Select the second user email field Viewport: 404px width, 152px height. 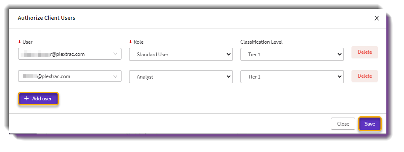pos(69,76)
